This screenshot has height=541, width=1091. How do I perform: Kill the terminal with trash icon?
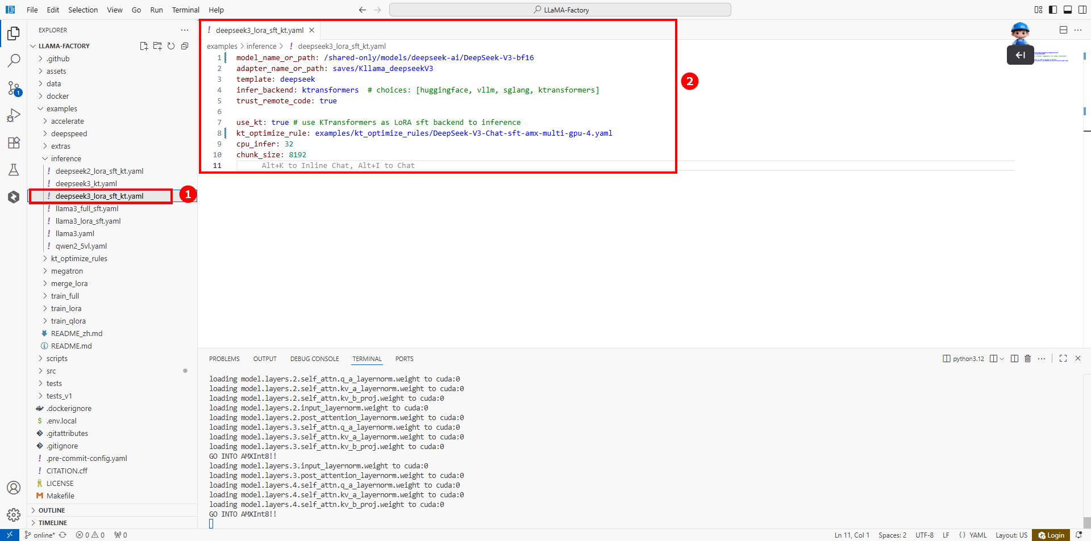point(1027,359)
